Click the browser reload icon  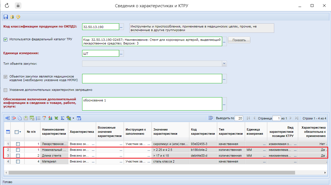7,6
